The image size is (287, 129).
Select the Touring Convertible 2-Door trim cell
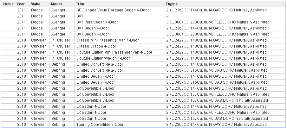(100, 125)
